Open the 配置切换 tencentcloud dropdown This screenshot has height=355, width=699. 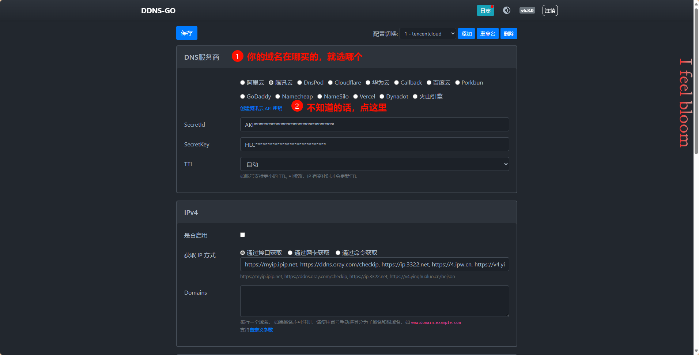click(427, 34)
